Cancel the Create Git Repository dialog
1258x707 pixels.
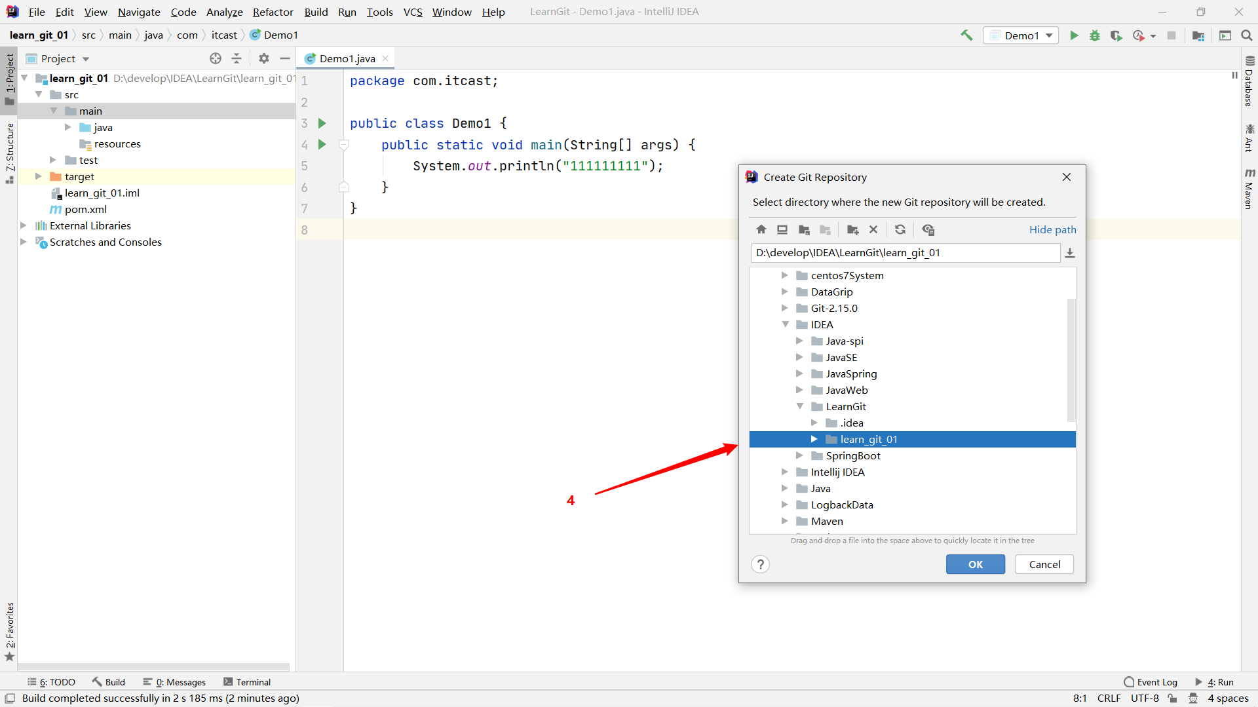[x=1044, y=564]
